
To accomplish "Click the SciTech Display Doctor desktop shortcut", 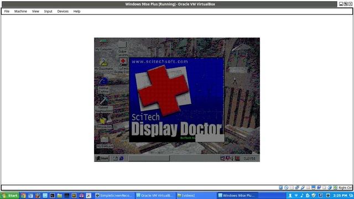I will click(x=123, y=65).
